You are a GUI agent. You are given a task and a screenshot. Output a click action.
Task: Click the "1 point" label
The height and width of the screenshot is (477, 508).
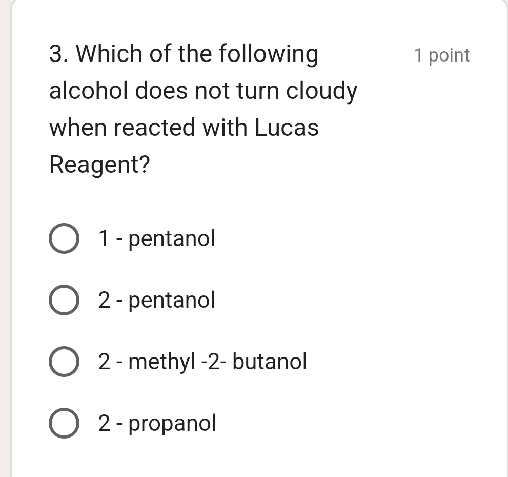tap(442, 55)
